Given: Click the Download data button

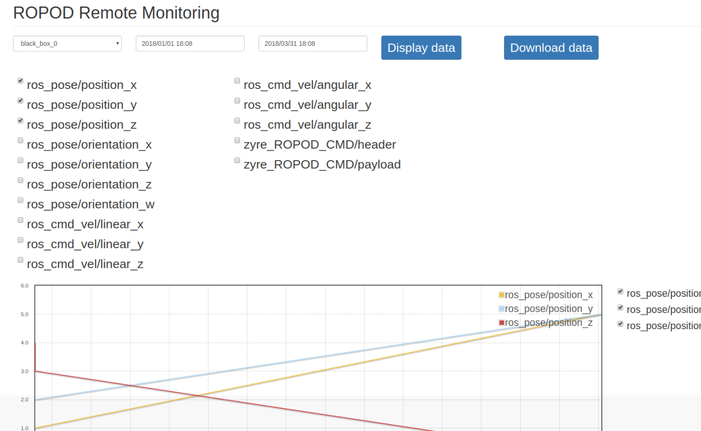Looking at the screenshot, I should [551, 48].
